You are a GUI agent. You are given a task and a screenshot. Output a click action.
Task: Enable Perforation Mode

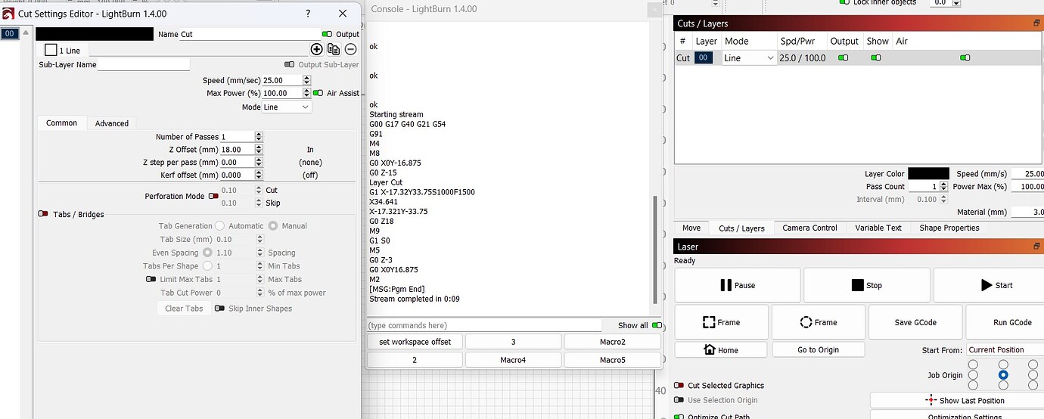(x=213, y=196)
